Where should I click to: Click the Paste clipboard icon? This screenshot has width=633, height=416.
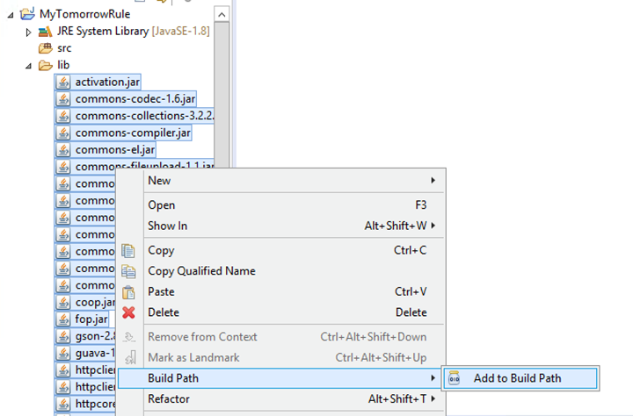coord(128,291)
